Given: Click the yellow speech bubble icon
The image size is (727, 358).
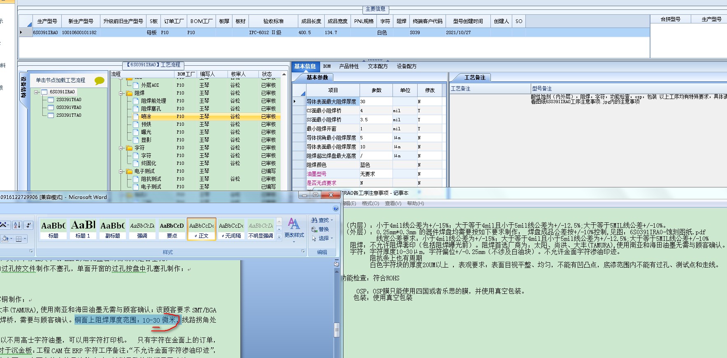Looking at the screenshot, I should coord(100,81).
